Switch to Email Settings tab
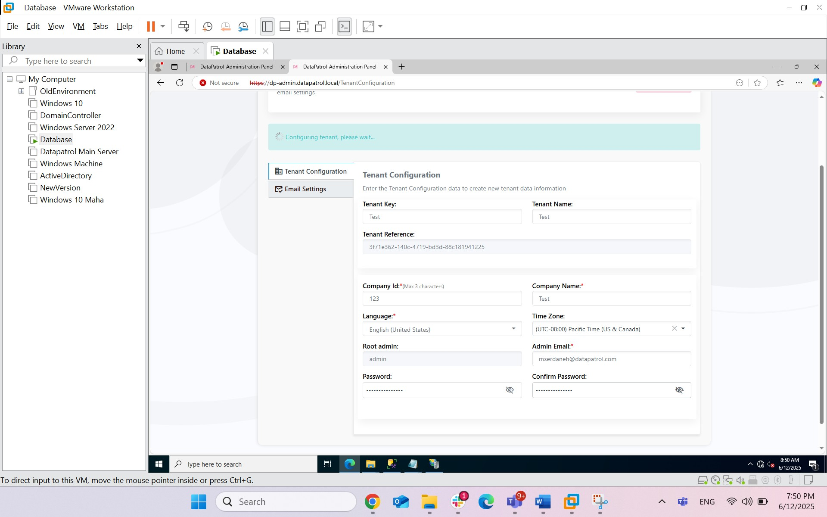 point(305,189)
